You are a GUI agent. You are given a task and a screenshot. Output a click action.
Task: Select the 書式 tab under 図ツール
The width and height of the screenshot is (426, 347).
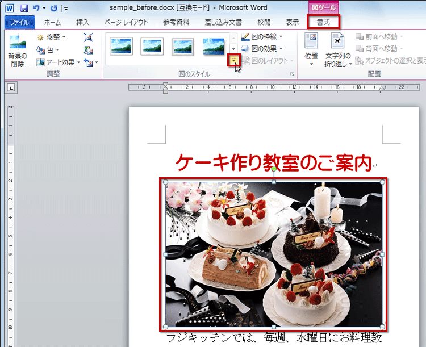point(323,22)
